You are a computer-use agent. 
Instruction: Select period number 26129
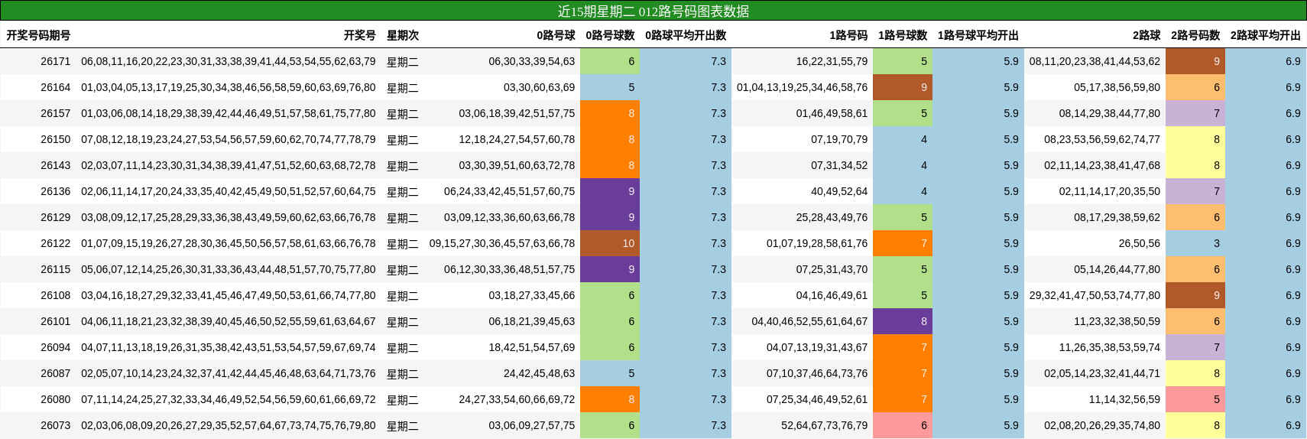tap(55, 217)
